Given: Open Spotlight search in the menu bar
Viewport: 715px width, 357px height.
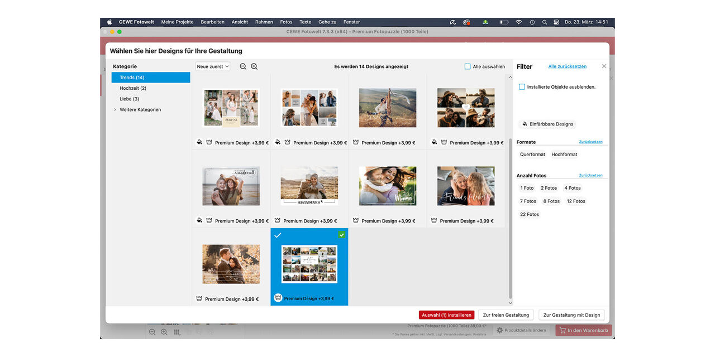Looking at the screenshot, I should coord(544,22).
